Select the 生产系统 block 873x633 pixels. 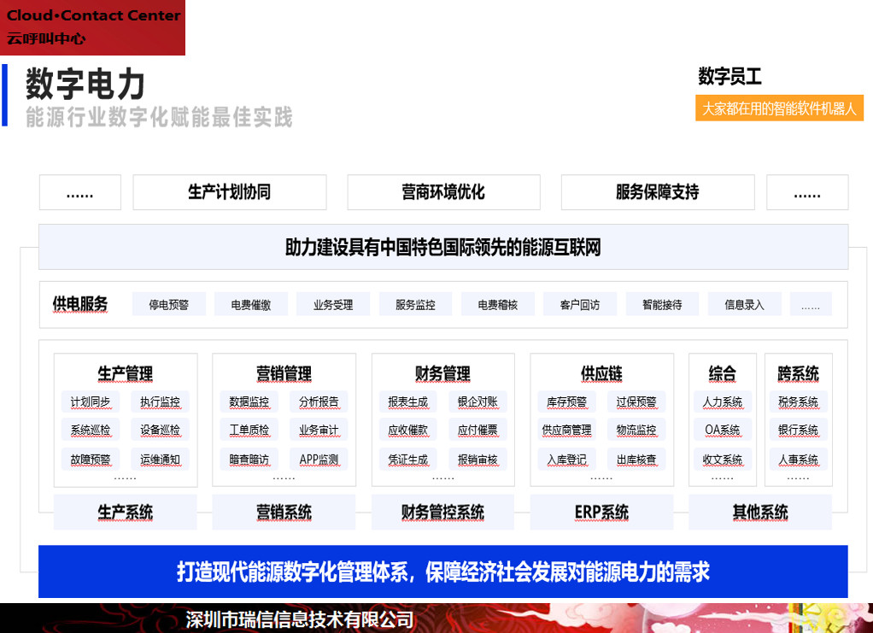pos(126,513)
